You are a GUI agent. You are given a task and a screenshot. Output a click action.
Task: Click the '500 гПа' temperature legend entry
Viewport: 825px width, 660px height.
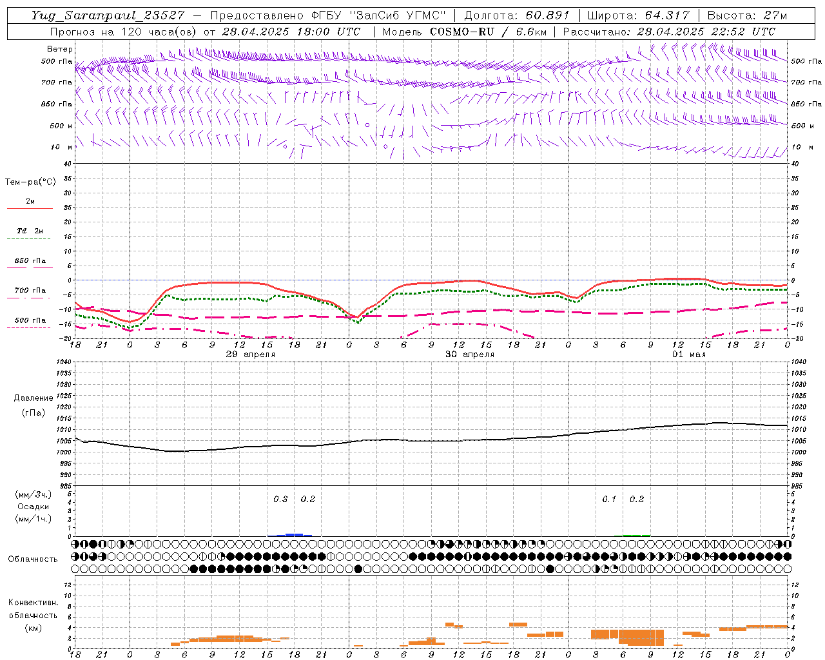30,320
